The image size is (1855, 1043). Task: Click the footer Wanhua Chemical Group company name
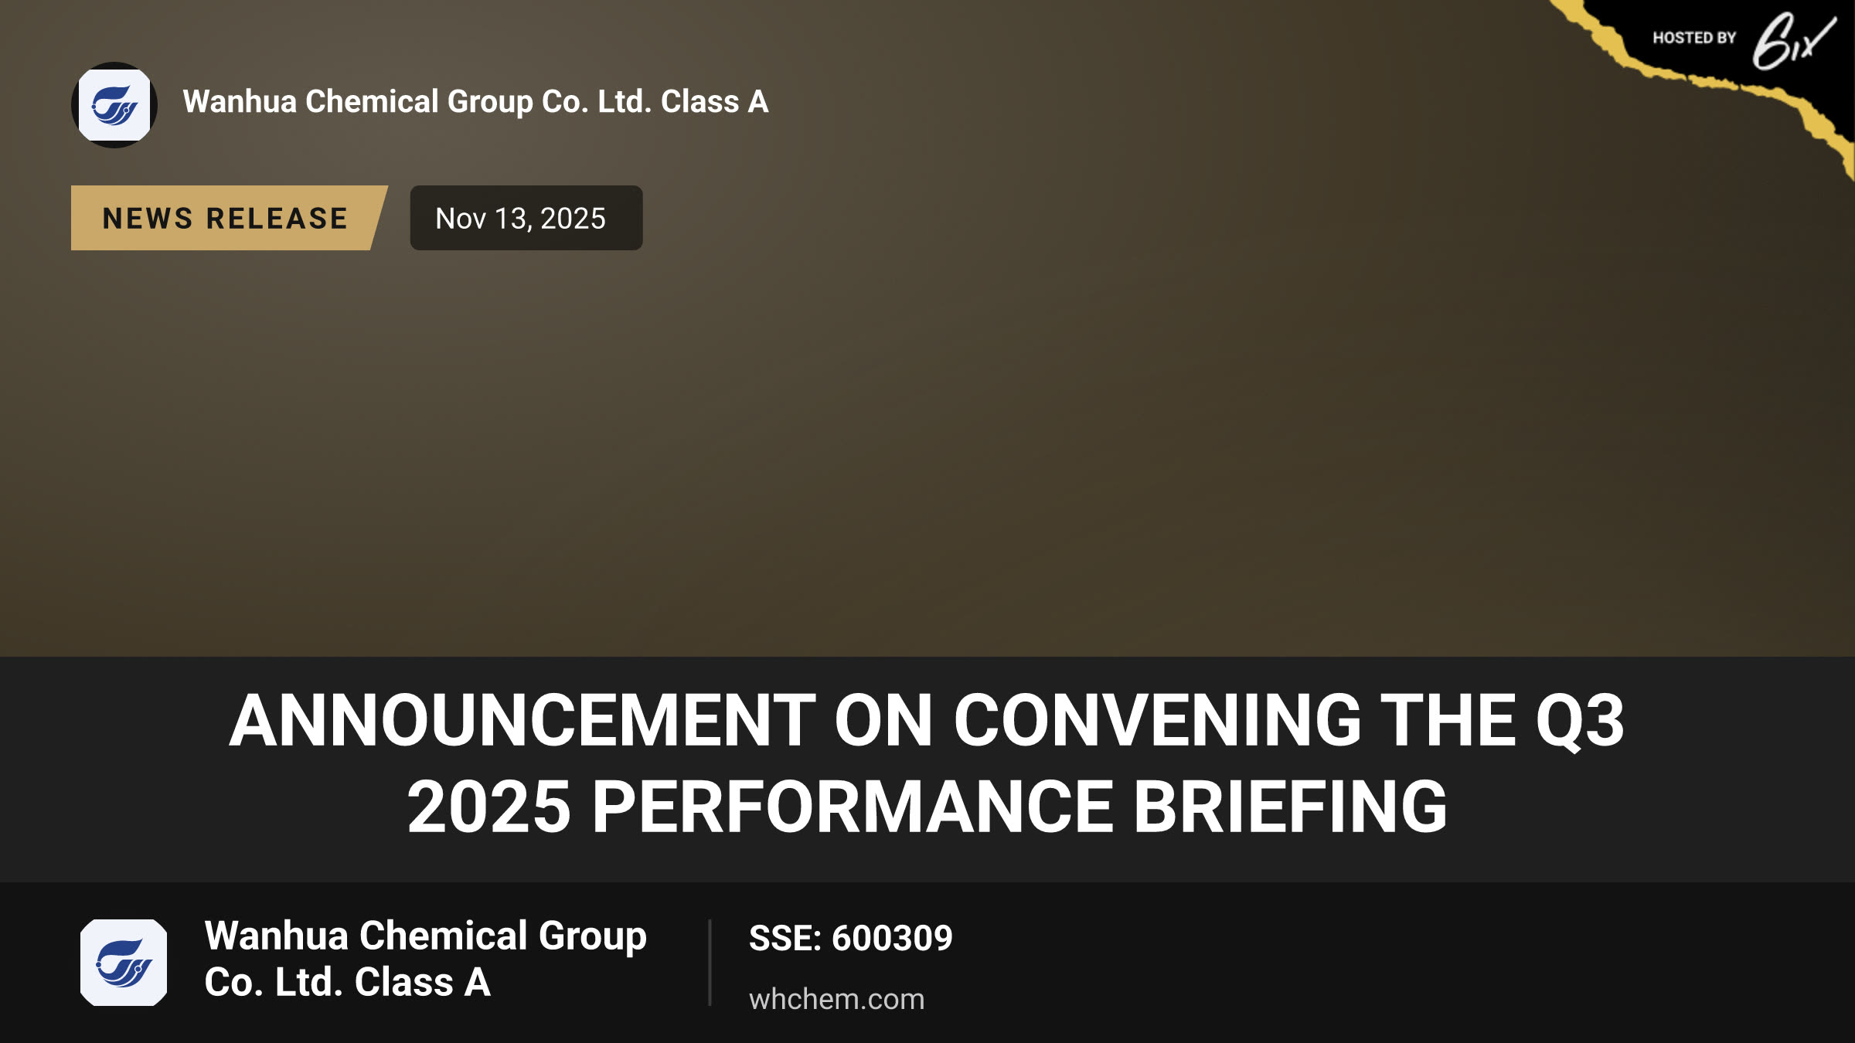(x=425, y=959)
